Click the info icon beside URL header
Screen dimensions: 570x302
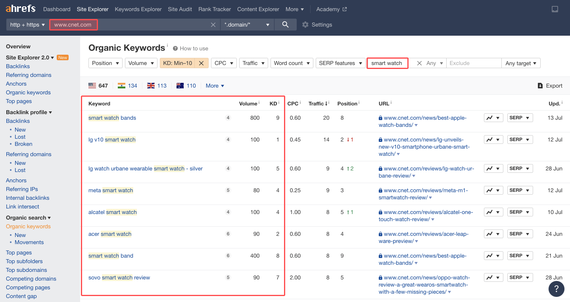(x=391, y=102)
